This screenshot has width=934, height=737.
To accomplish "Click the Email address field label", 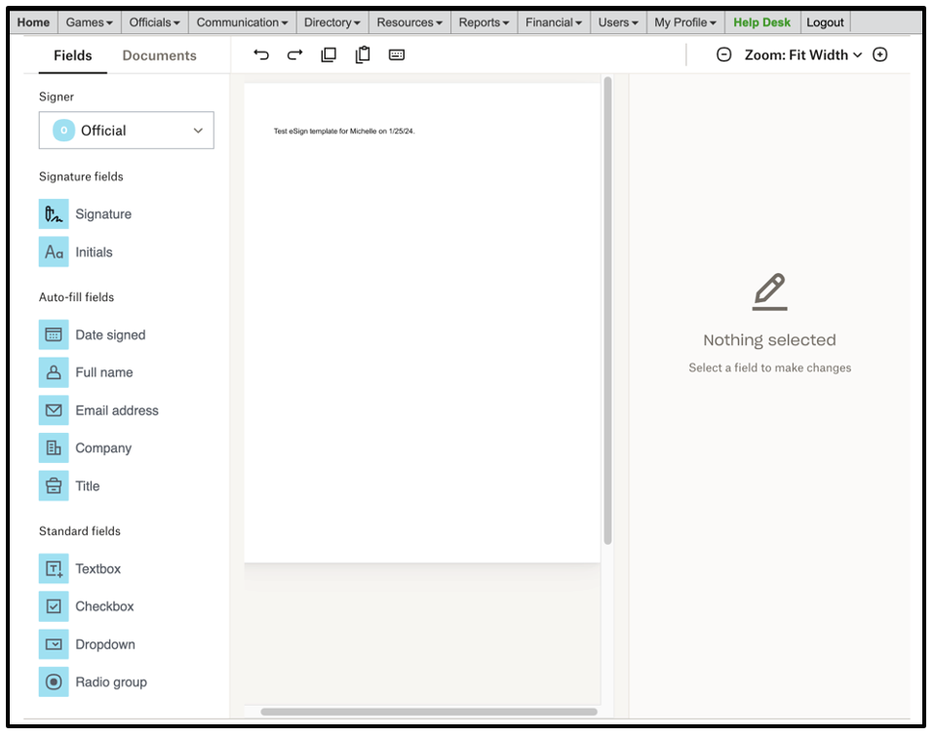I will 117,410.
